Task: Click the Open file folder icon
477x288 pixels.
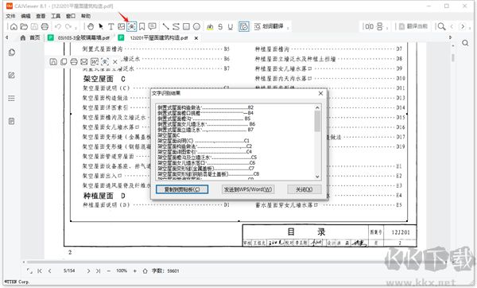Action: click(24, 27)
